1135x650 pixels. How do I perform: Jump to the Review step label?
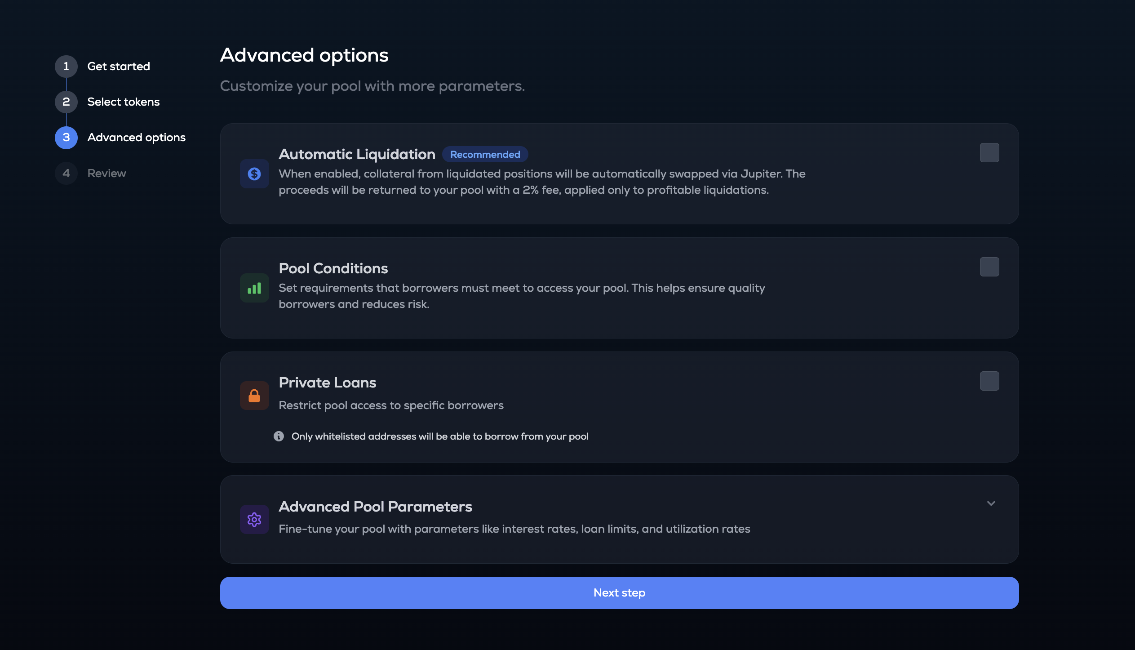pos(106,174)
